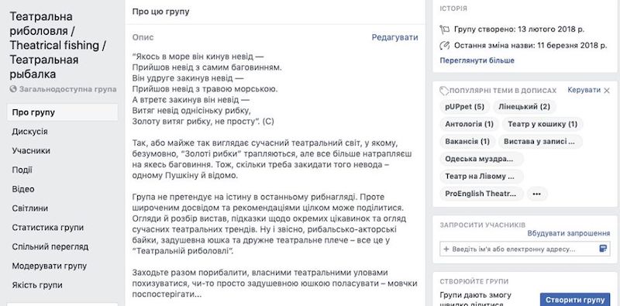This screenshot has width=620, height=306.
Task: Click the Вбудувати запрошення link
Action: [569, 233]
